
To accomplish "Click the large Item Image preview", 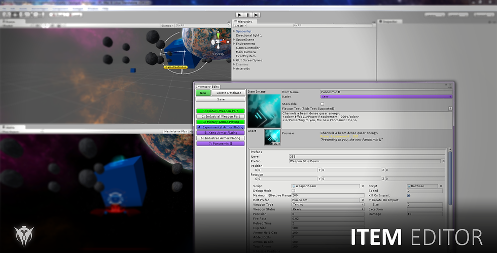I will [x=264, y=111].
